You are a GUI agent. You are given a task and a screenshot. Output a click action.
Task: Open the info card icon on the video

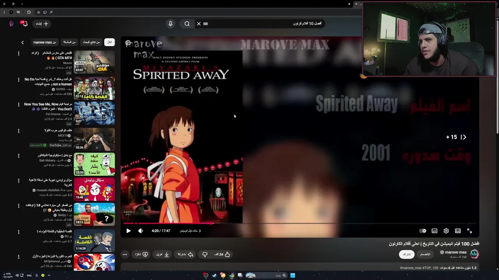pos(128,43)
